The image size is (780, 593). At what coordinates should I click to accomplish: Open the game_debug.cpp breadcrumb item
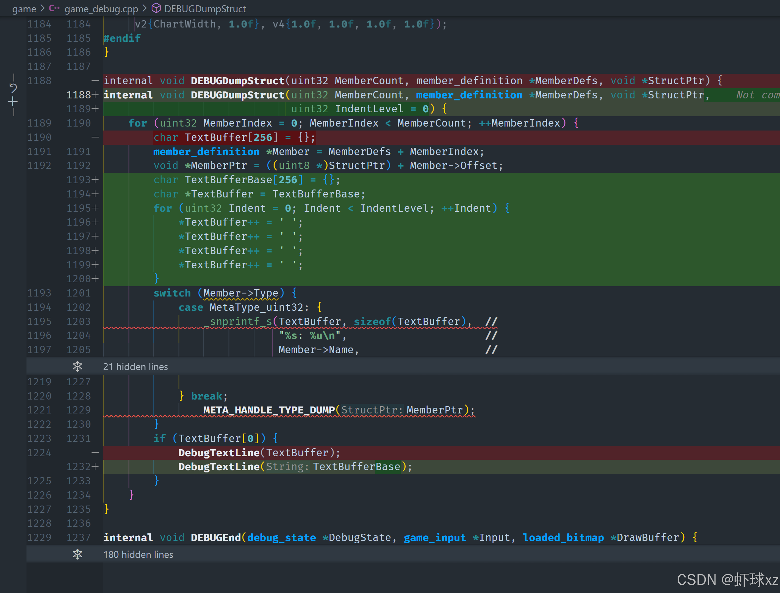[x=101, y=9]
